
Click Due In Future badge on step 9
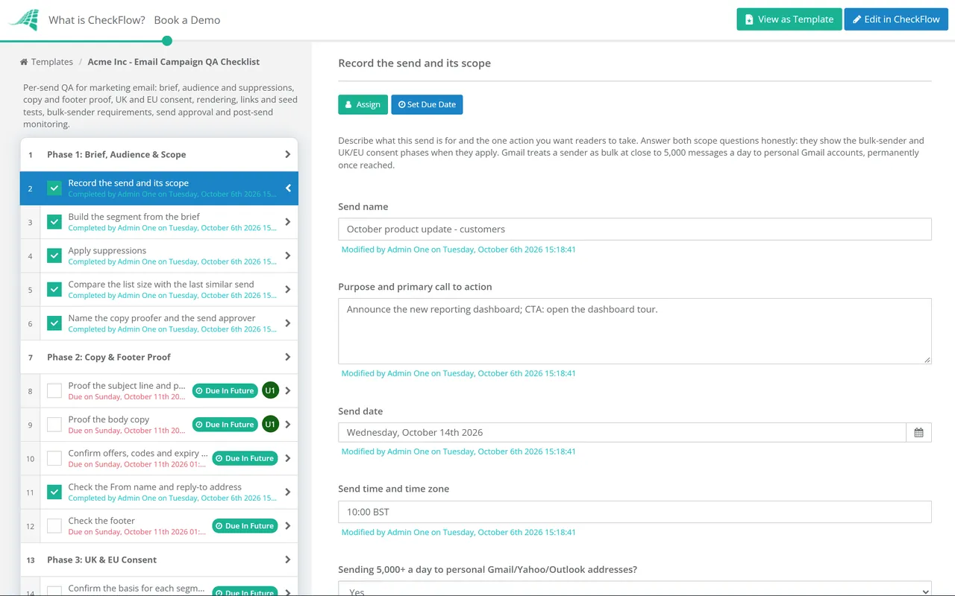[x=225, y=425]
